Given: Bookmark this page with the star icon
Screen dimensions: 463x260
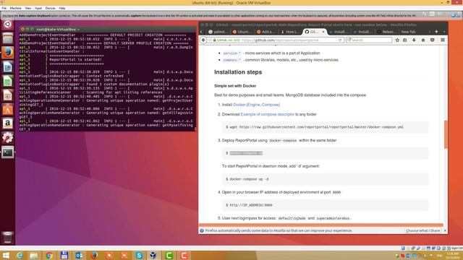Looking at the screenshot, I should point(397,40).
